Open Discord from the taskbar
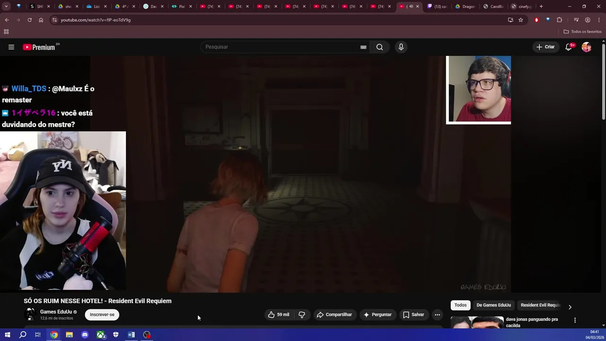This screenshot has width=606, height=341. point(85,335)
